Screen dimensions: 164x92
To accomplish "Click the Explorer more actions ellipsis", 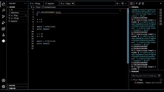I will point(25,3).
